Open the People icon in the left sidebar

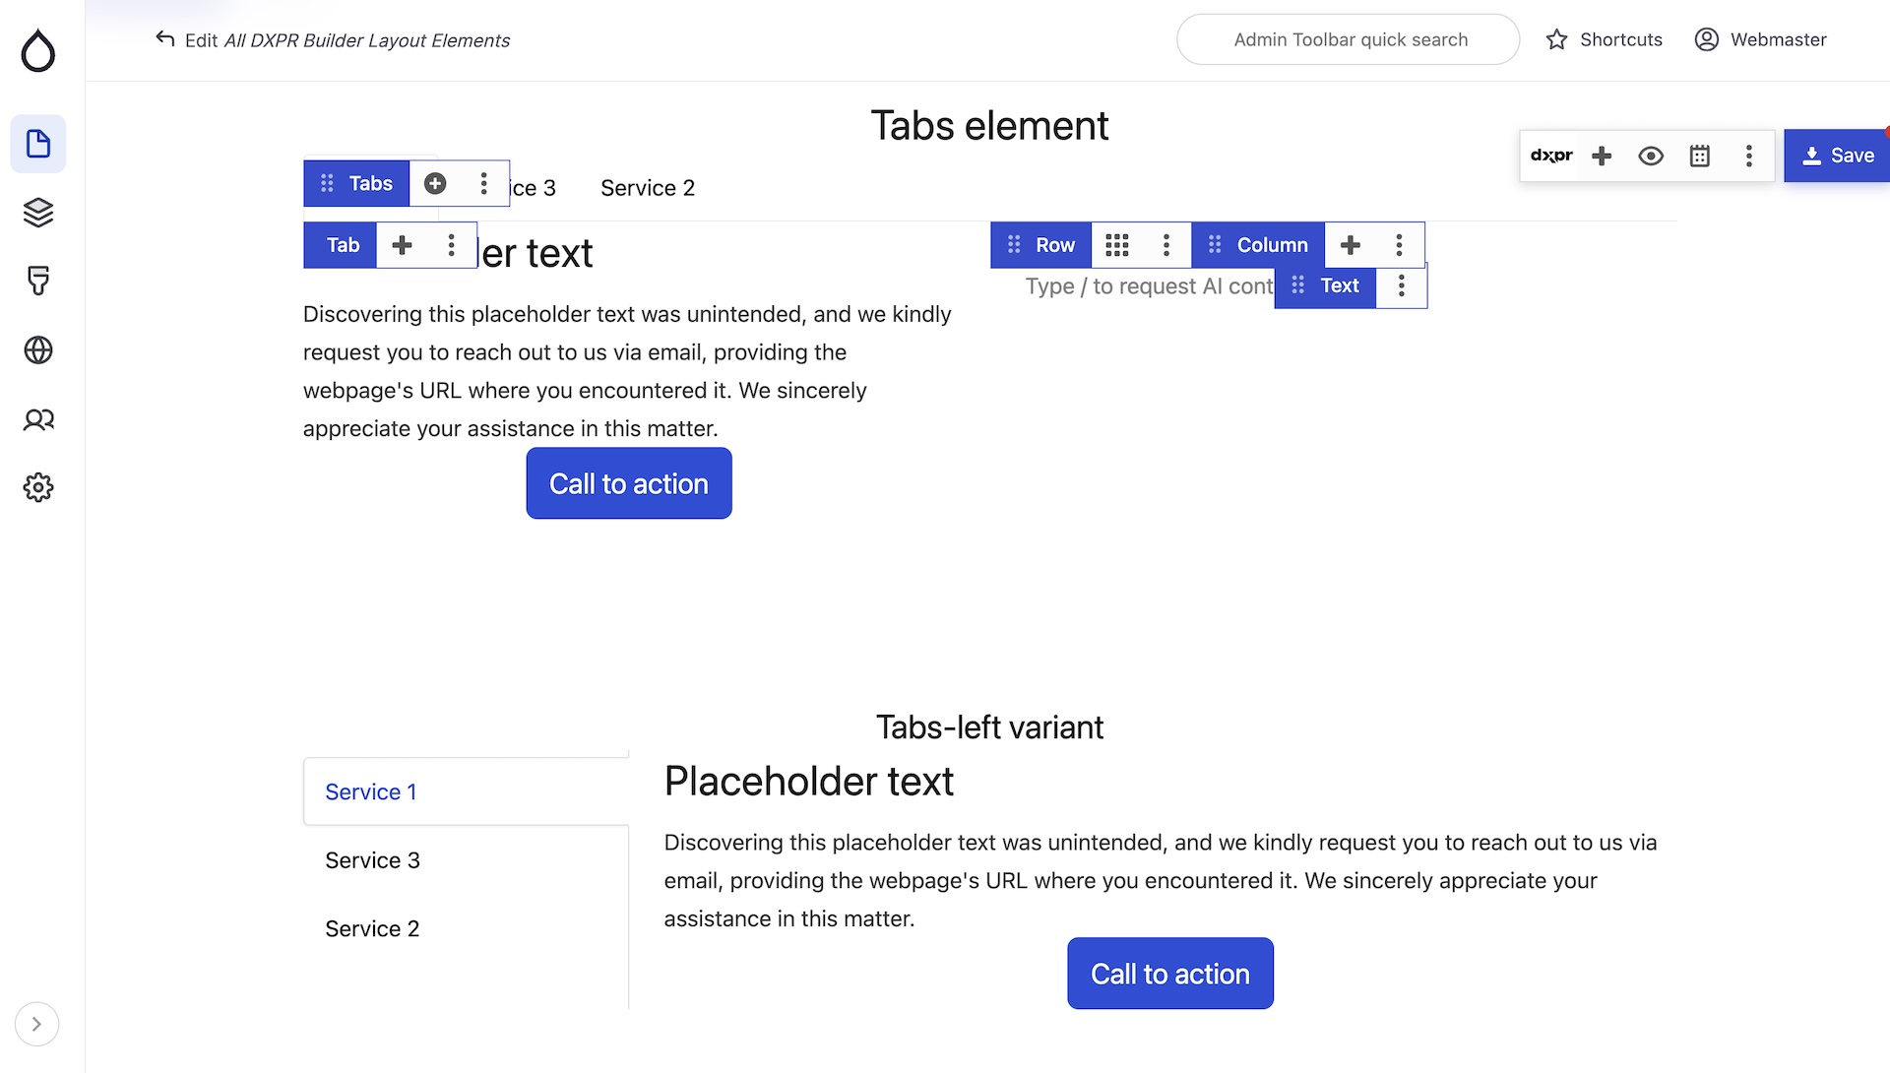[37, 419]
